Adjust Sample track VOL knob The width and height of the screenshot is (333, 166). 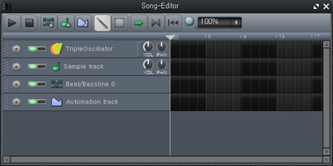click(x=148, y=64)
